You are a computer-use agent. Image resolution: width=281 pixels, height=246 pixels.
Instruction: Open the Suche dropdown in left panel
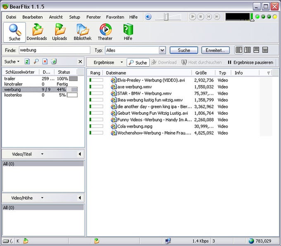tap(12, 62)
